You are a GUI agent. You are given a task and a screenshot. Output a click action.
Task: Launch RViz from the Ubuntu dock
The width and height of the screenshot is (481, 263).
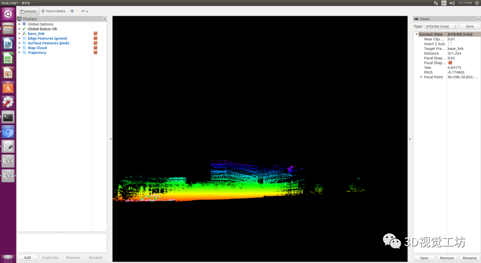pos(8,161)
